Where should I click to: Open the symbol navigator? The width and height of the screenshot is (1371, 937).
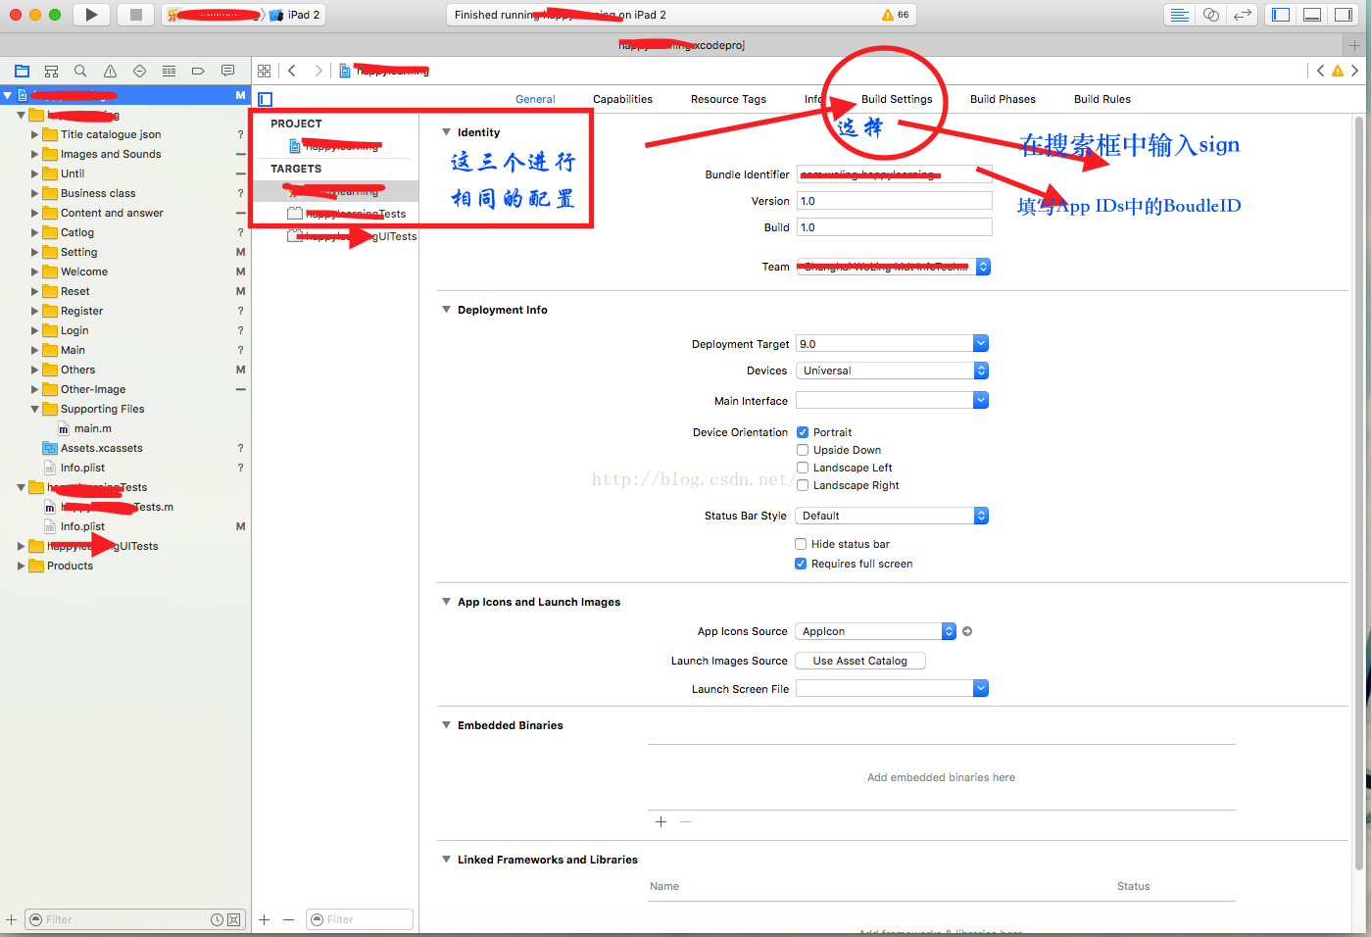pos(51,71)
